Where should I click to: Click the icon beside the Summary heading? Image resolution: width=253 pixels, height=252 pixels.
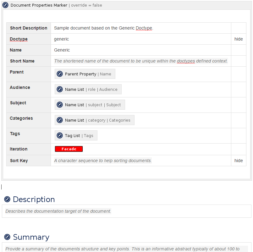click(7, 237)
